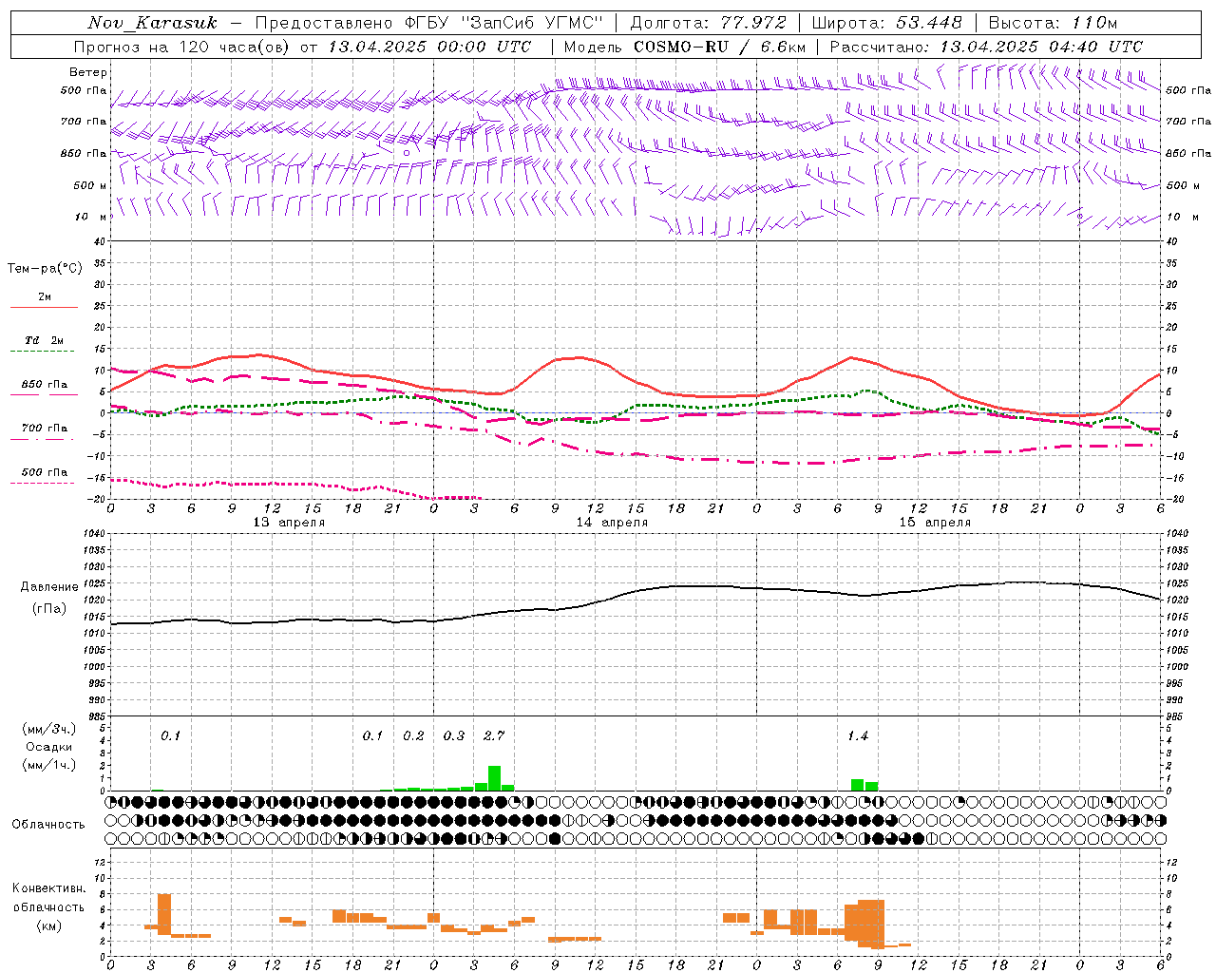Click the (мм/3ч.) precipitation unit label

click(x=49, y=730)
